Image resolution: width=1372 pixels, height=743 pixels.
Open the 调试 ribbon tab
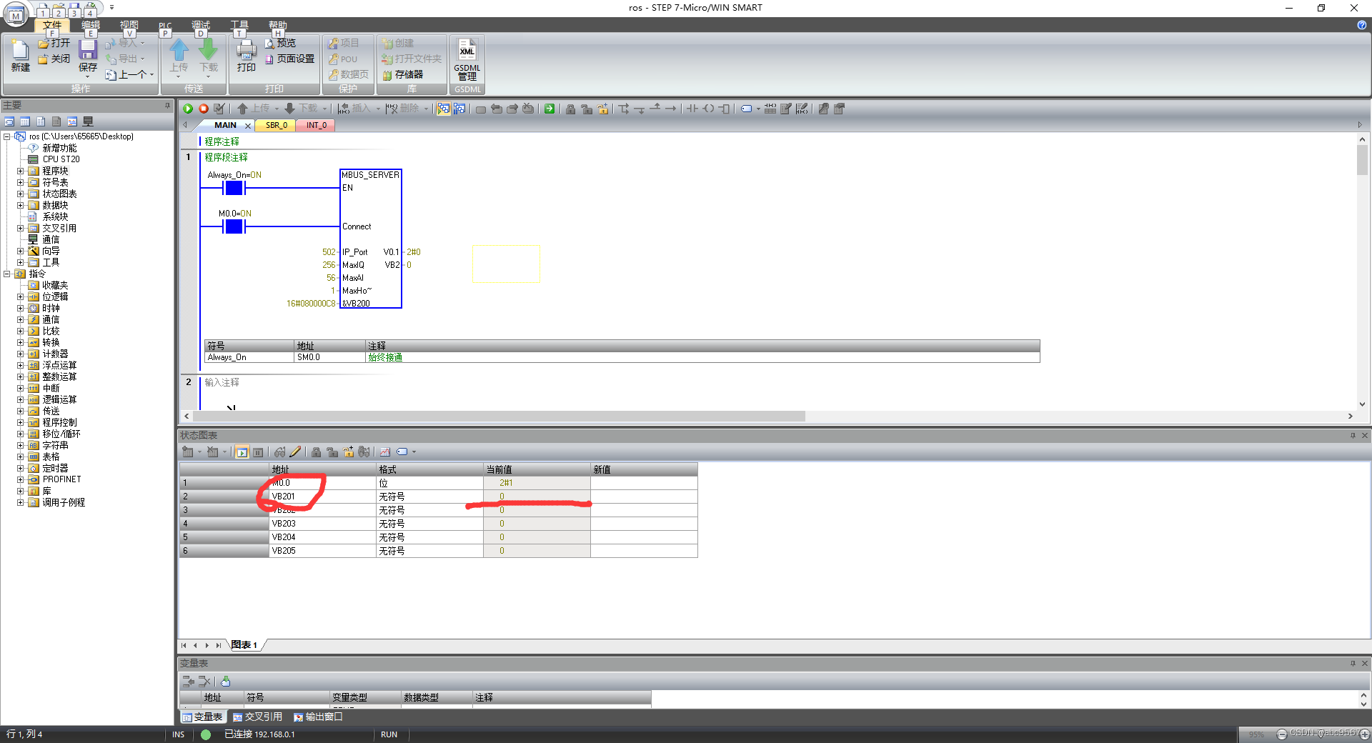click(201, 25)
